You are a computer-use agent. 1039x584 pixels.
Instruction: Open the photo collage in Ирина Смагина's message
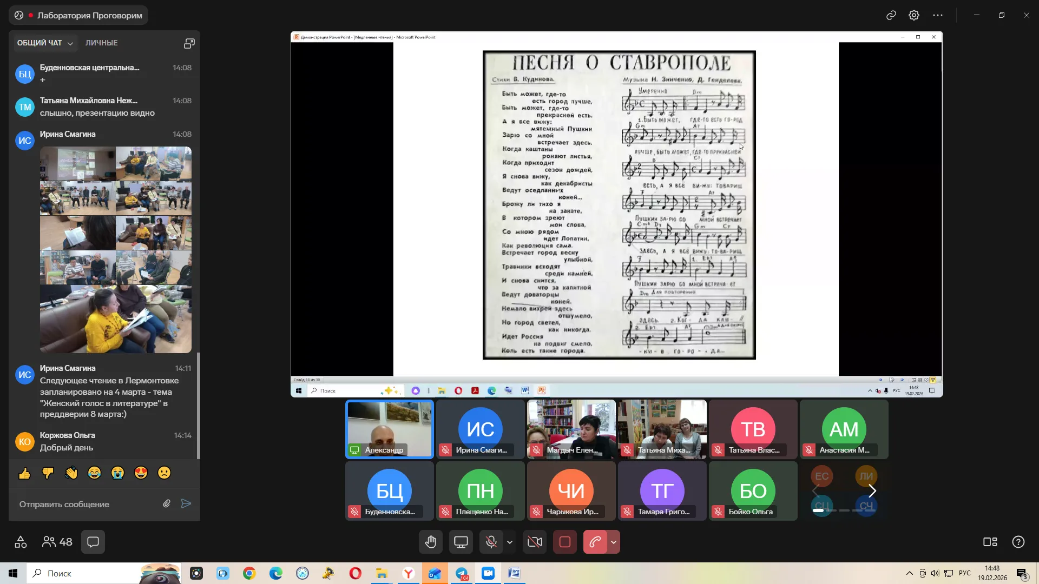coord(116,250)
